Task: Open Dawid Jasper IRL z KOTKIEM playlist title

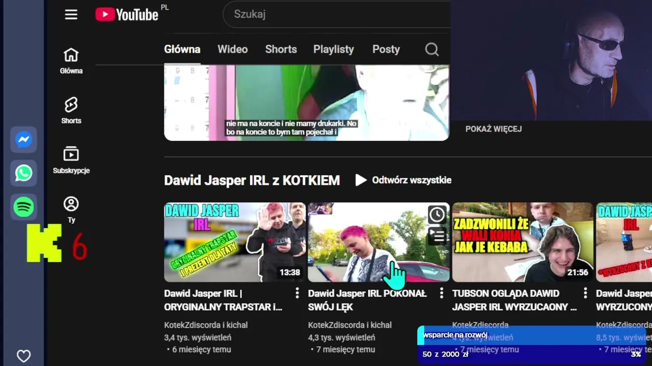Action: (x=252, y=180)
